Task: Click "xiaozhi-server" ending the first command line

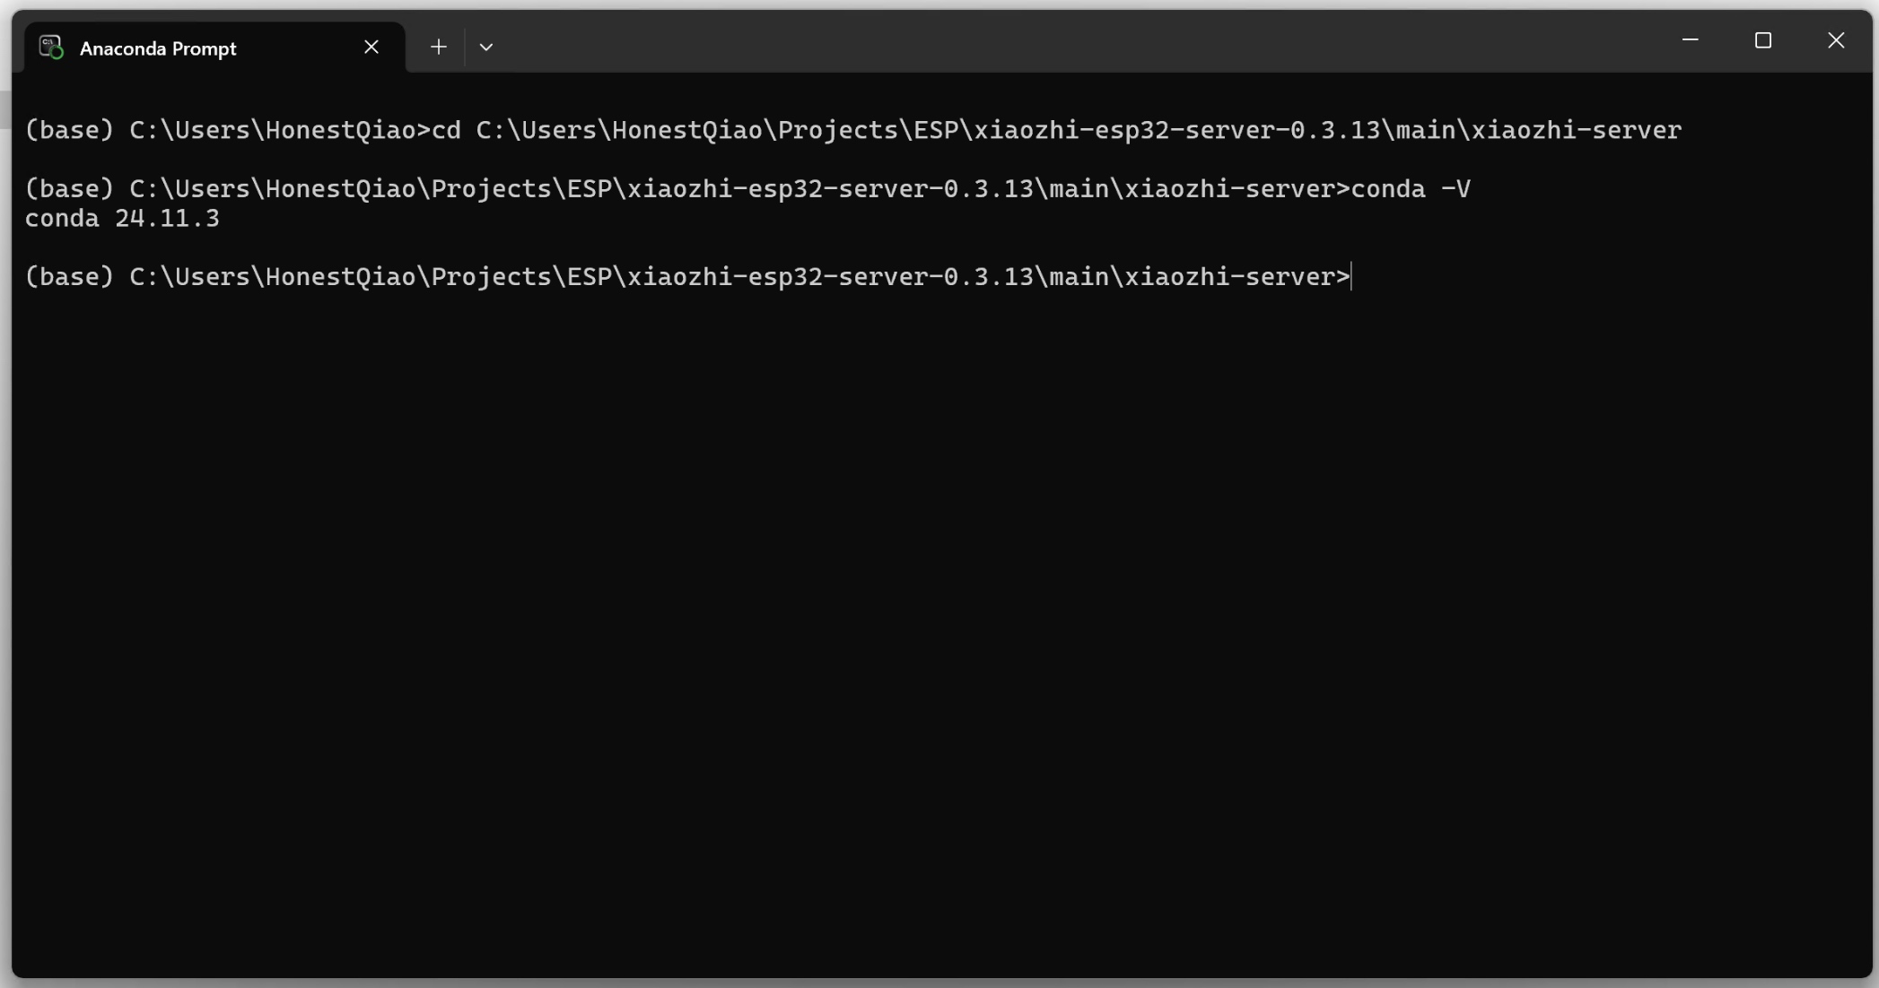Action: click(1577, 130)
